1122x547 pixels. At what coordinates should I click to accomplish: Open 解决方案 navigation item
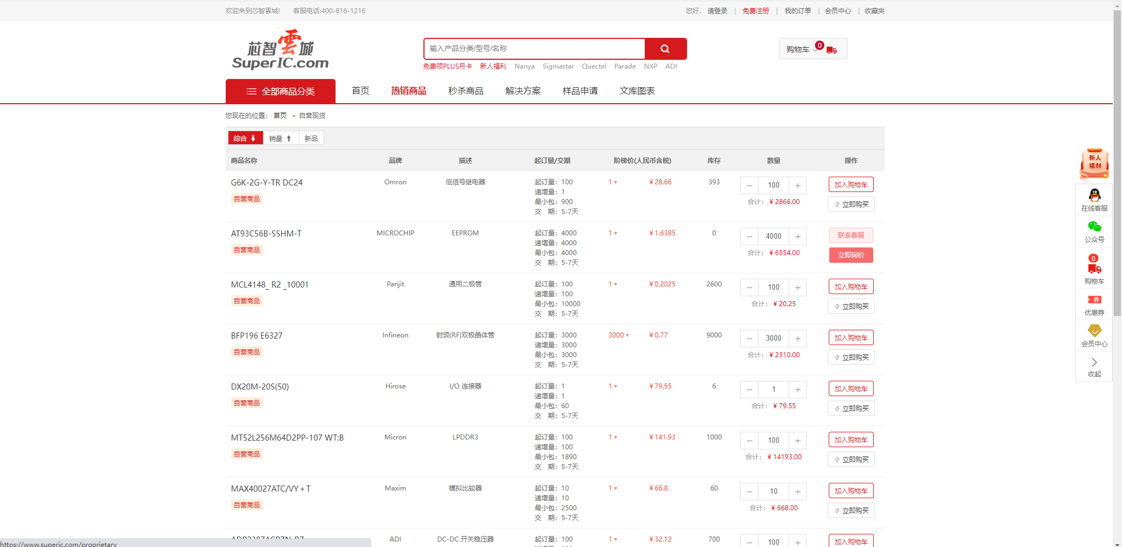point(523,91)
